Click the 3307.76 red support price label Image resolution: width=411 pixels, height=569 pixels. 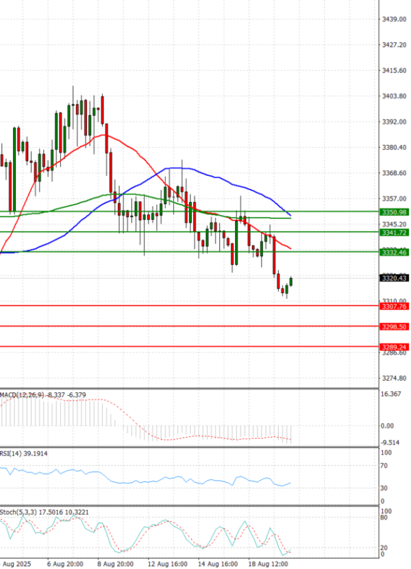point(393,307)
